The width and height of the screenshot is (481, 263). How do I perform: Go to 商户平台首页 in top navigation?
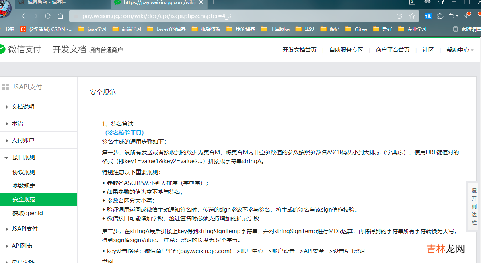click(x=393, y=50)
